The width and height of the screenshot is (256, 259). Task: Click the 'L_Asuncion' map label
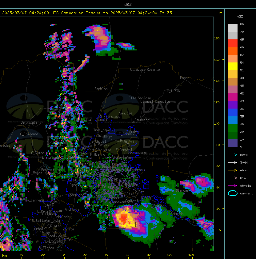(140, 120)
